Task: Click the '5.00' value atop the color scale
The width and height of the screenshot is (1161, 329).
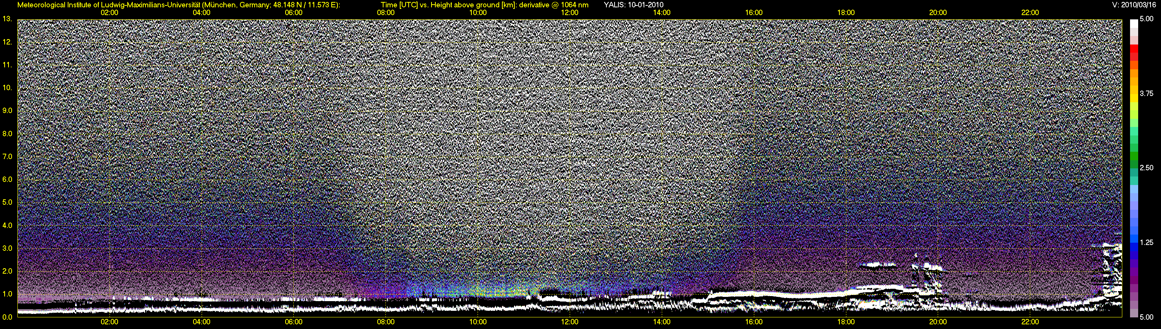Action: [x=1146, y=19]
